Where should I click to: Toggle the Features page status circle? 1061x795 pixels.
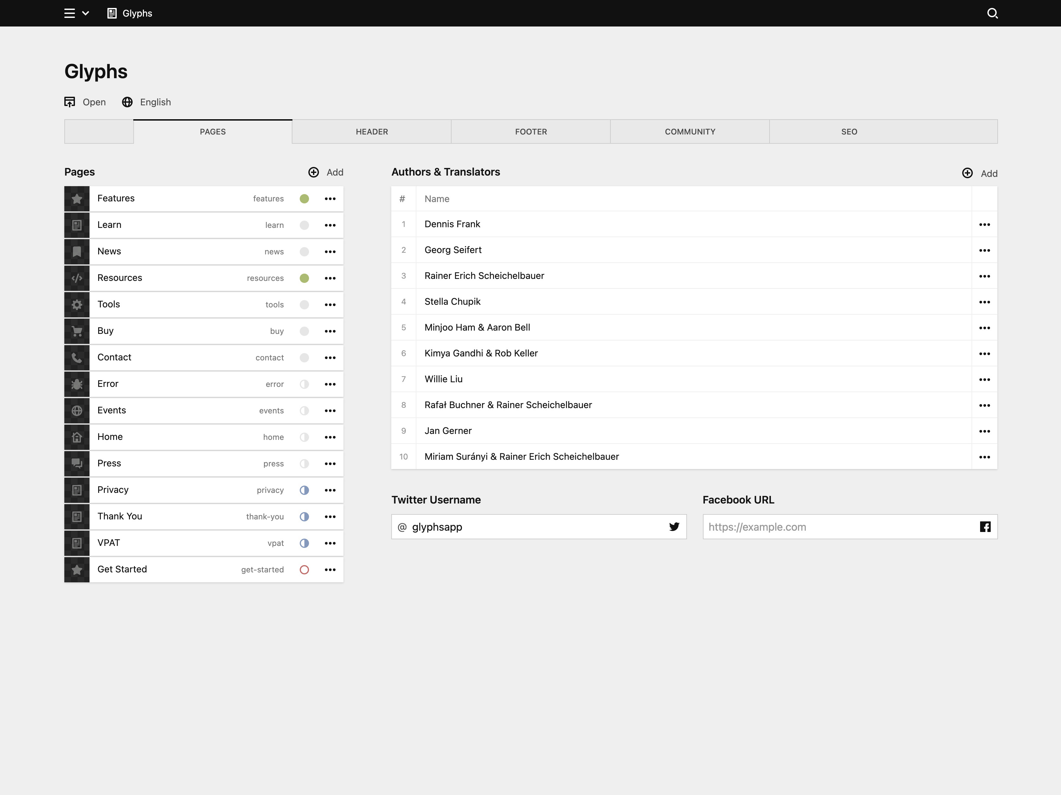point(304,199)
